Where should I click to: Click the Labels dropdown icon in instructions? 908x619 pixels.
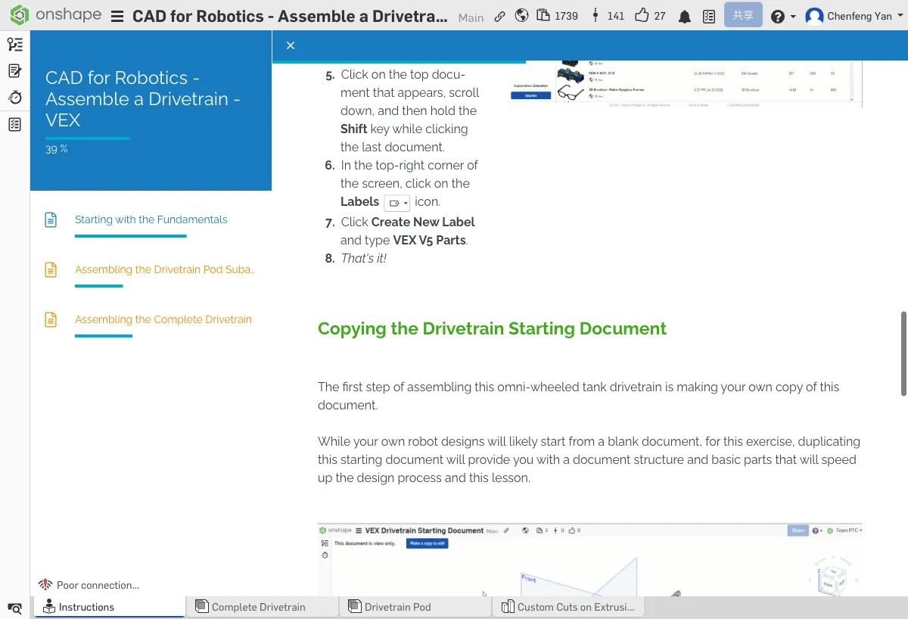click(397, 203)
